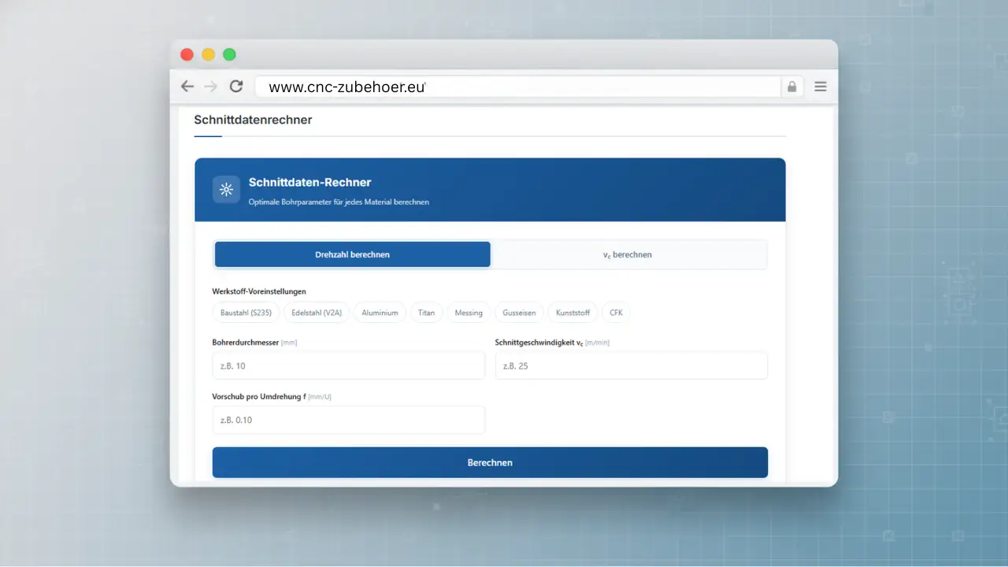The image size is (1008, 567).
Task: Click the Vorschub pro Umdrehung f label
Action: point(272,397)
